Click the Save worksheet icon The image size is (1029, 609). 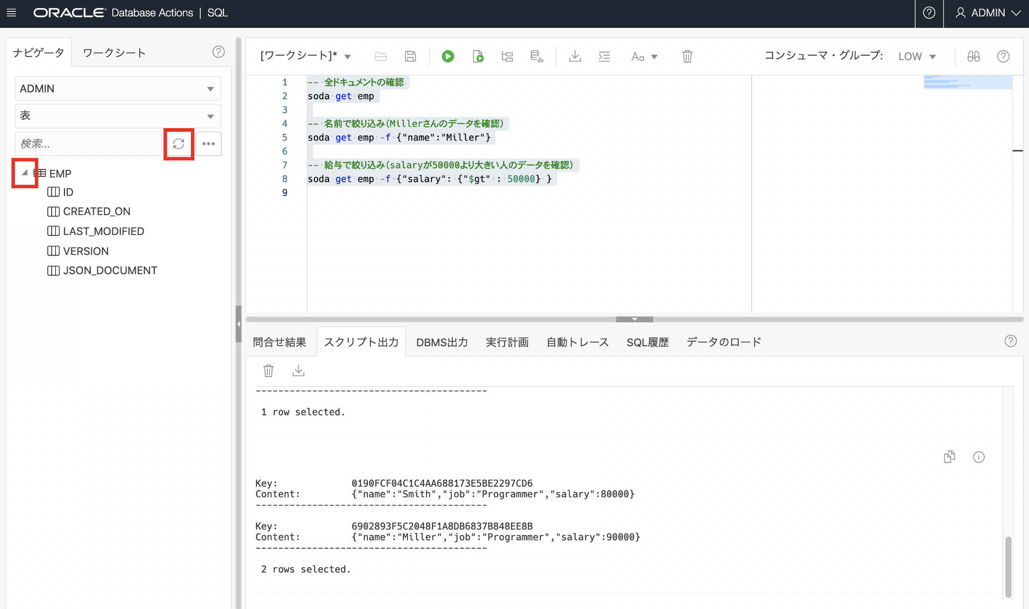coord(410,56)
